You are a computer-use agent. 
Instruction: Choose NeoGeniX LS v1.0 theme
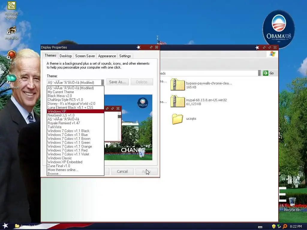(76, 115)
